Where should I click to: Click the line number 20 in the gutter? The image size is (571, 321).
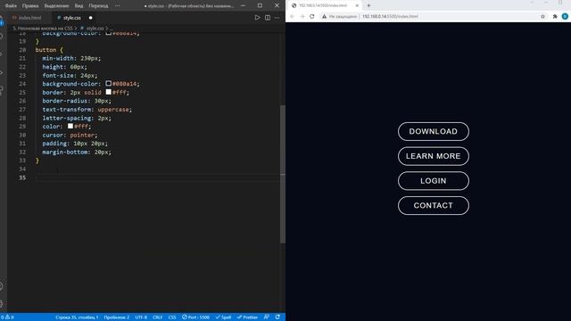click(x=22, y=50)
